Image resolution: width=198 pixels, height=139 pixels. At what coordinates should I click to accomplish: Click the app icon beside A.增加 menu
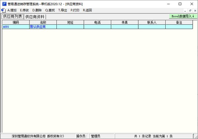[3, 10]
